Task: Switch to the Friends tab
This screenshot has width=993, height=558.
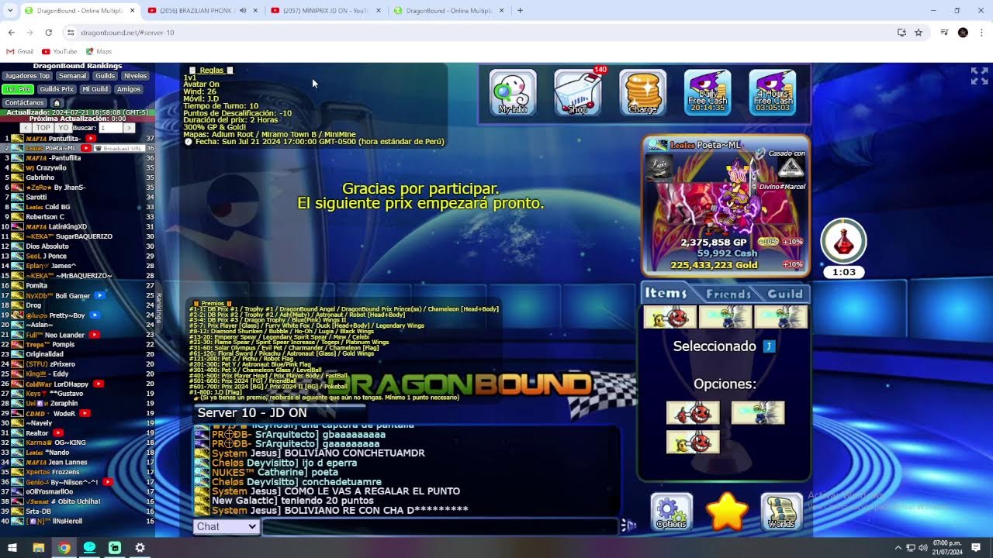Action: point(728,294)
